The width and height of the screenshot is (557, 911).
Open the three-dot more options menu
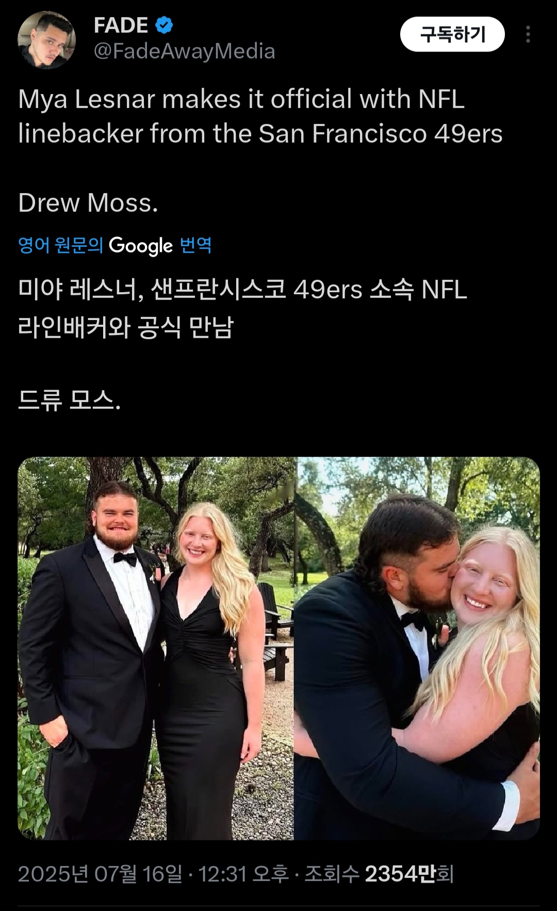pos(528,34)
